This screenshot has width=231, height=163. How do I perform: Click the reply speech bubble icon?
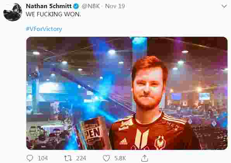point(30,158)
